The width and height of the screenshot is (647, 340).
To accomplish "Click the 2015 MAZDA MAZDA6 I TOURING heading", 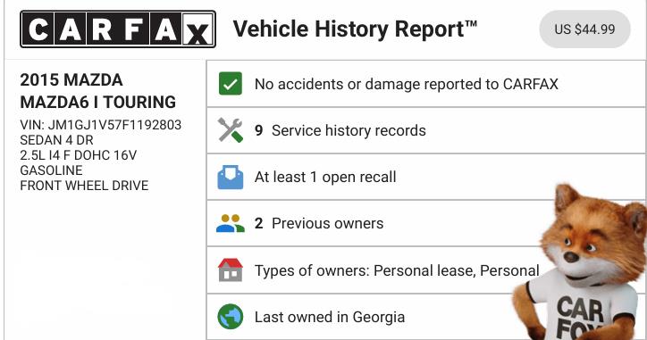I will pos(97,91).
